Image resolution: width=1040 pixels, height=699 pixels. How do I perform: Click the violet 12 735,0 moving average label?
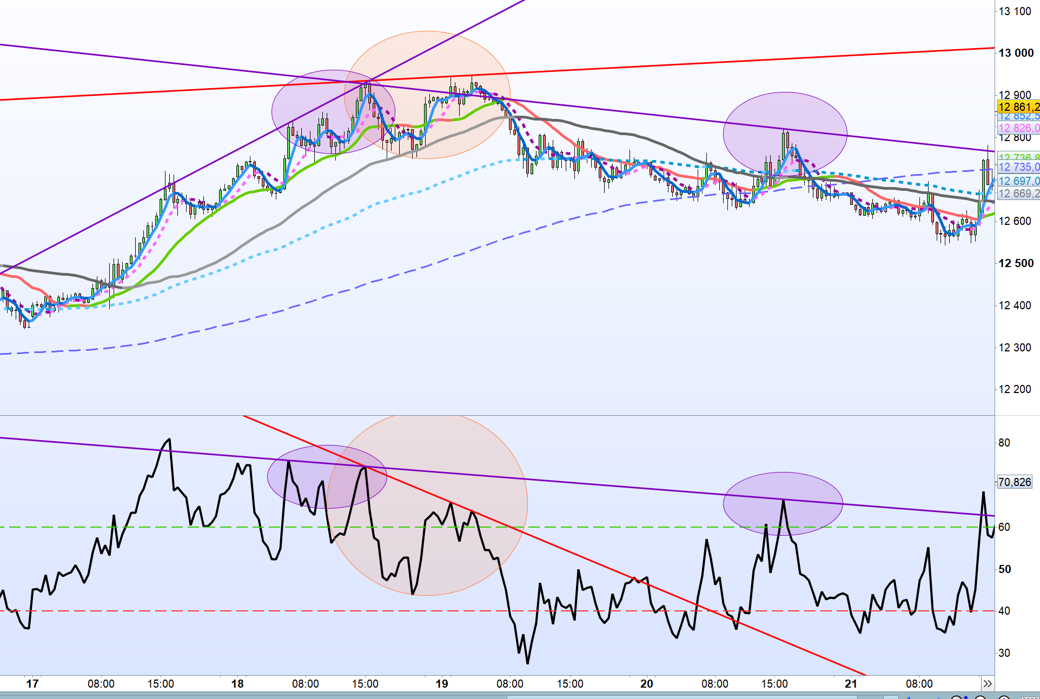point(1018,168)
